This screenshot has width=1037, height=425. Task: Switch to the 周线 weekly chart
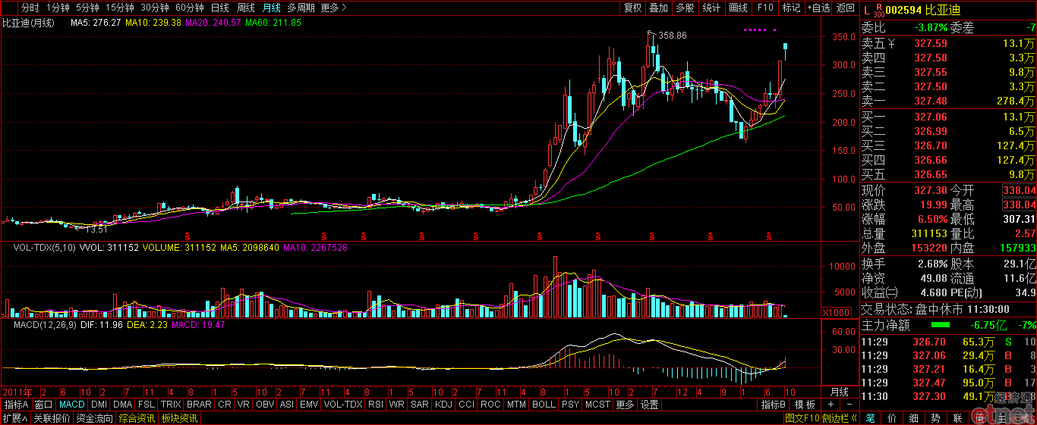tap(245, 8)
